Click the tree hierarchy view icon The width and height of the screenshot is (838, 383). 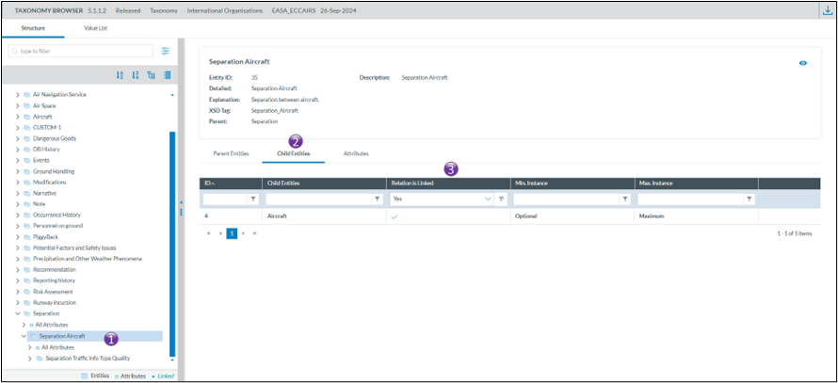151,75
